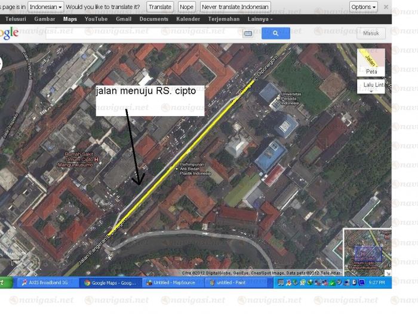
Task: Toggle the Lalu Lintas traffic layer
Action: point(373,86)
